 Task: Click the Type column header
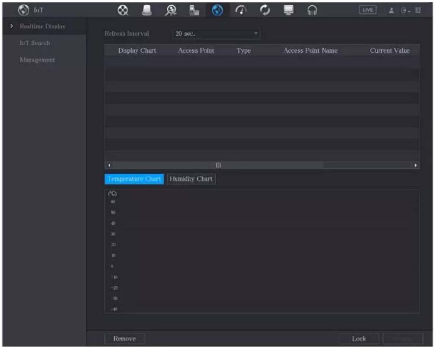(x=243, y=51)
